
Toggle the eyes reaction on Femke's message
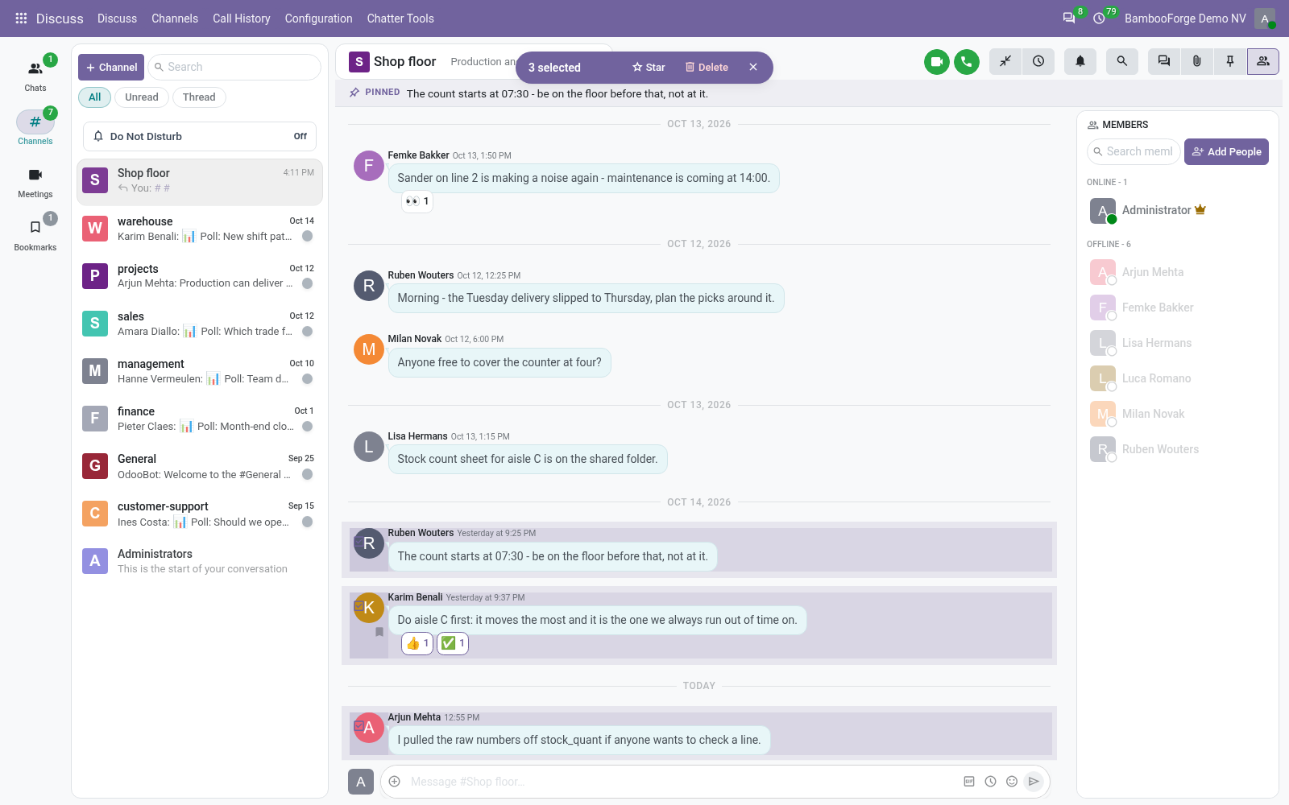pos(417,201)
